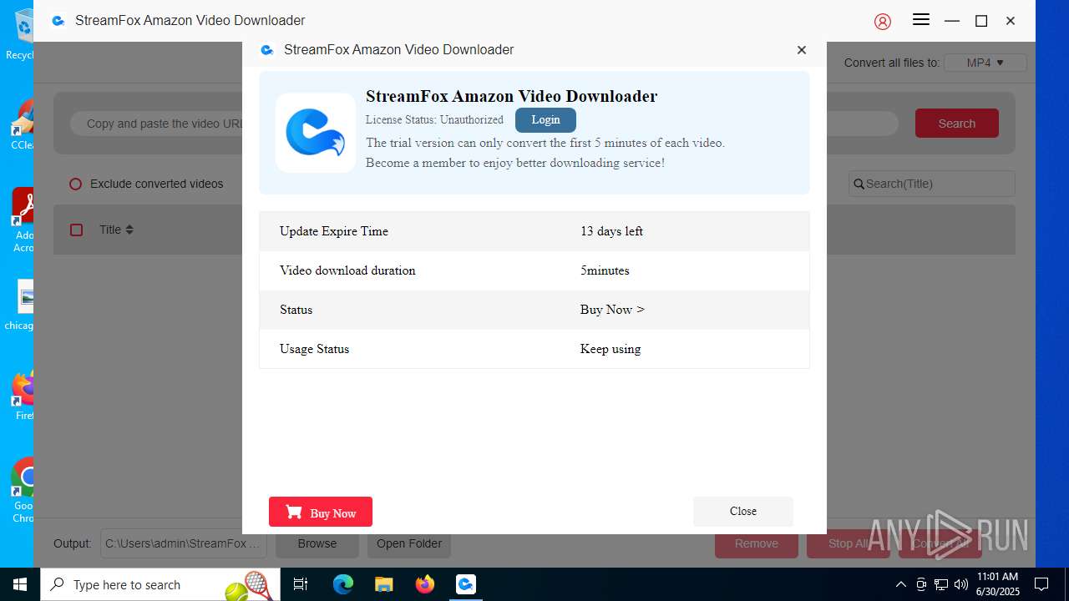Click the user account icon in title bar
This screenshot has width=1069, height=601.
tap(883, 21)
